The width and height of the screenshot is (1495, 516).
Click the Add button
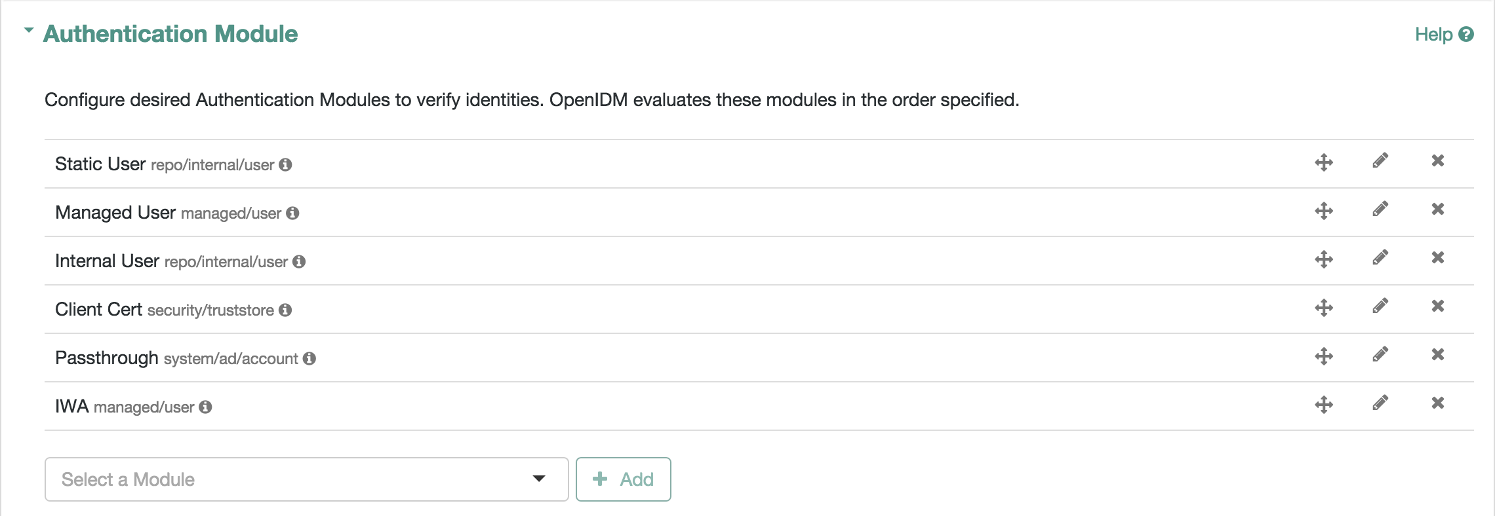[623, 479]
